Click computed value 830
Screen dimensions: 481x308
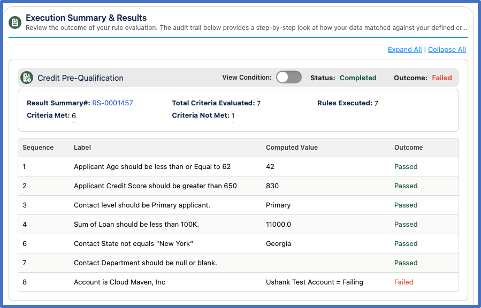[x=272, y=186]
